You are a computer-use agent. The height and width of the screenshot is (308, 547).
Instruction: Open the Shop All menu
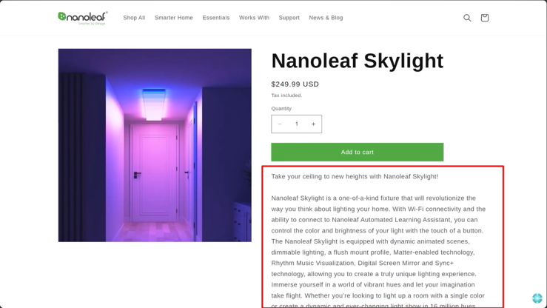134,18
